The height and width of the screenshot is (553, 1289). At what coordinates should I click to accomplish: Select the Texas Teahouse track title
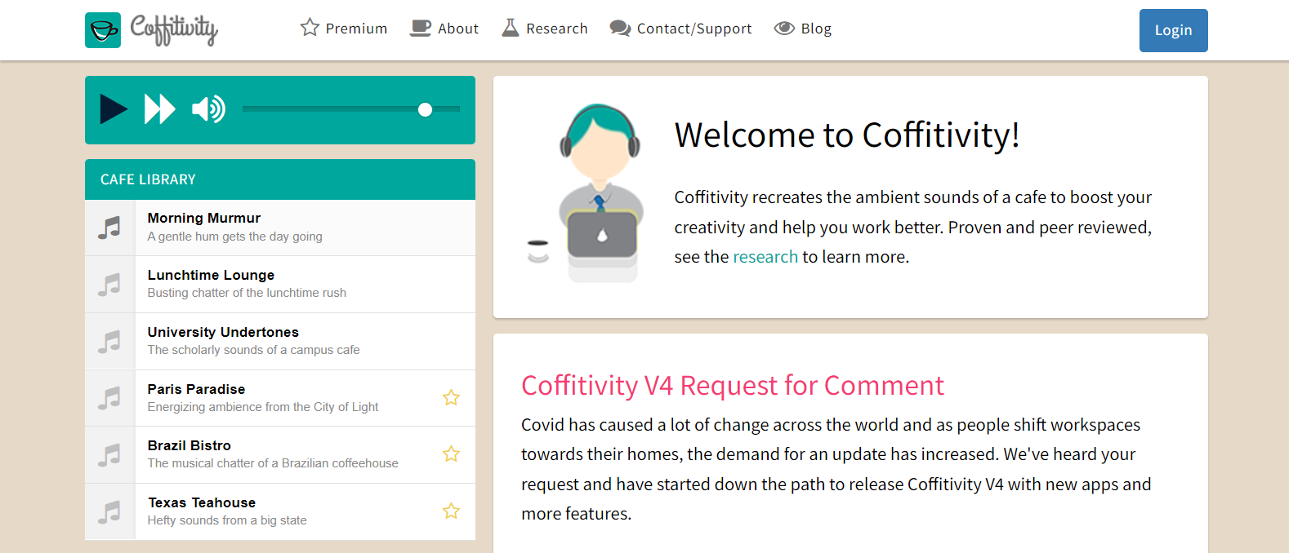tap(202, 502)
